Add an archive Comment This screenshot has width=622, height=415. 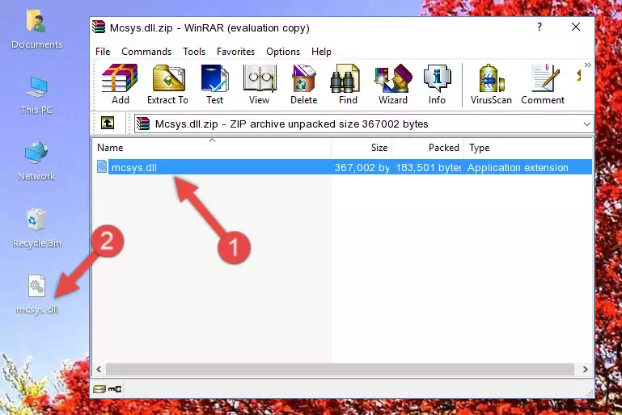(543, 84)
